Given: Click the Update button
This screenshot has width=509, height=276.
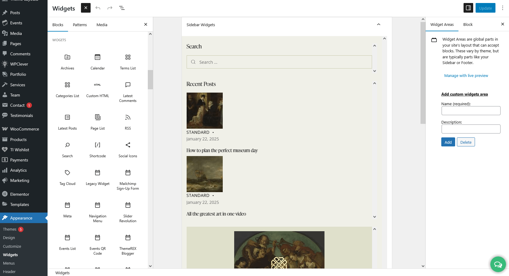Looking at the screenshot, I should [486, 8].
